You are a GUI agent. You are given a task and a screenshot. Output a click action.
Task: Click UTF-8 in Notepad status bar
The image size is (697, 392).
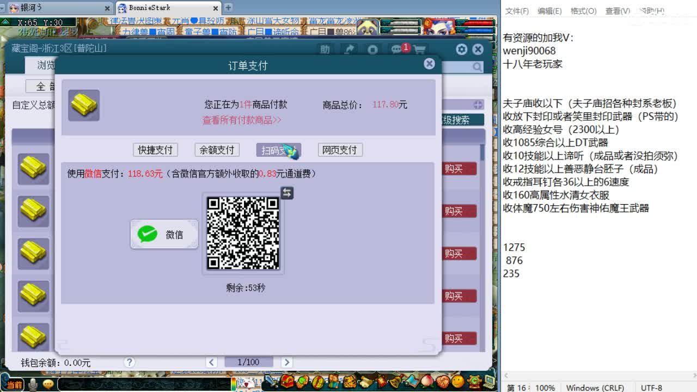pyautogui.click(x=651, y=388)
